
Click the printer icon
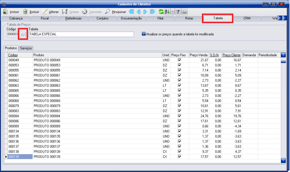(x=185, y=12)
